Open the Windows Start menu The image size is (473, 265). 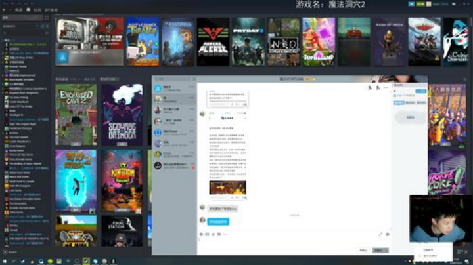(5, 261)
